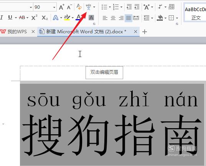206x166 pixels.
Task: Click the 狗 character in document
Action: [x=88, y=135]
